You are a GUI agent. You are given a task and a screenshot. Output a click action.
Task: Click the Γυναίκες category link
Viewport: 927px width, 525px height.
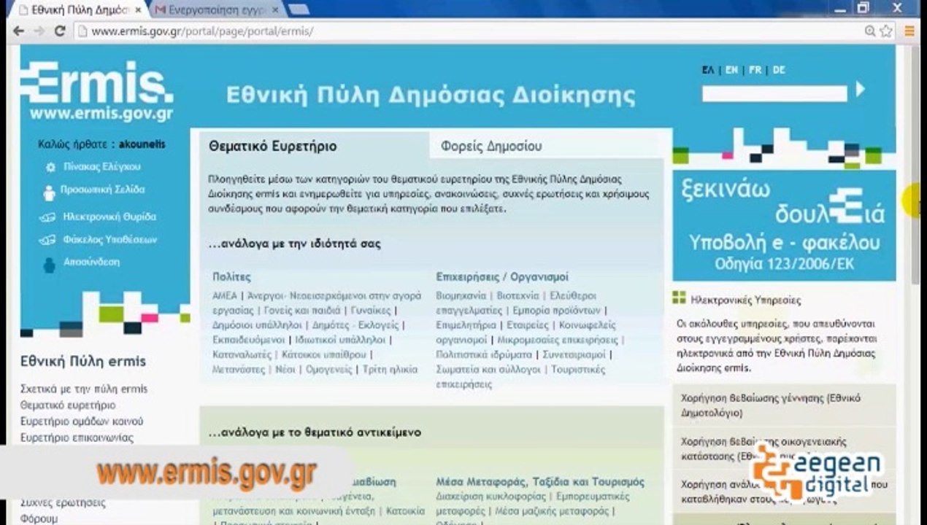[371, 311]
